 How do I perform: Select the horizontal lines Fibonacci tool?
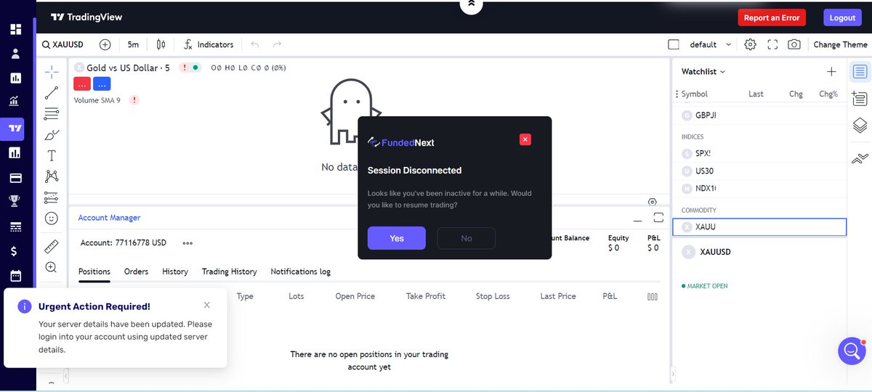coord(52,114)
